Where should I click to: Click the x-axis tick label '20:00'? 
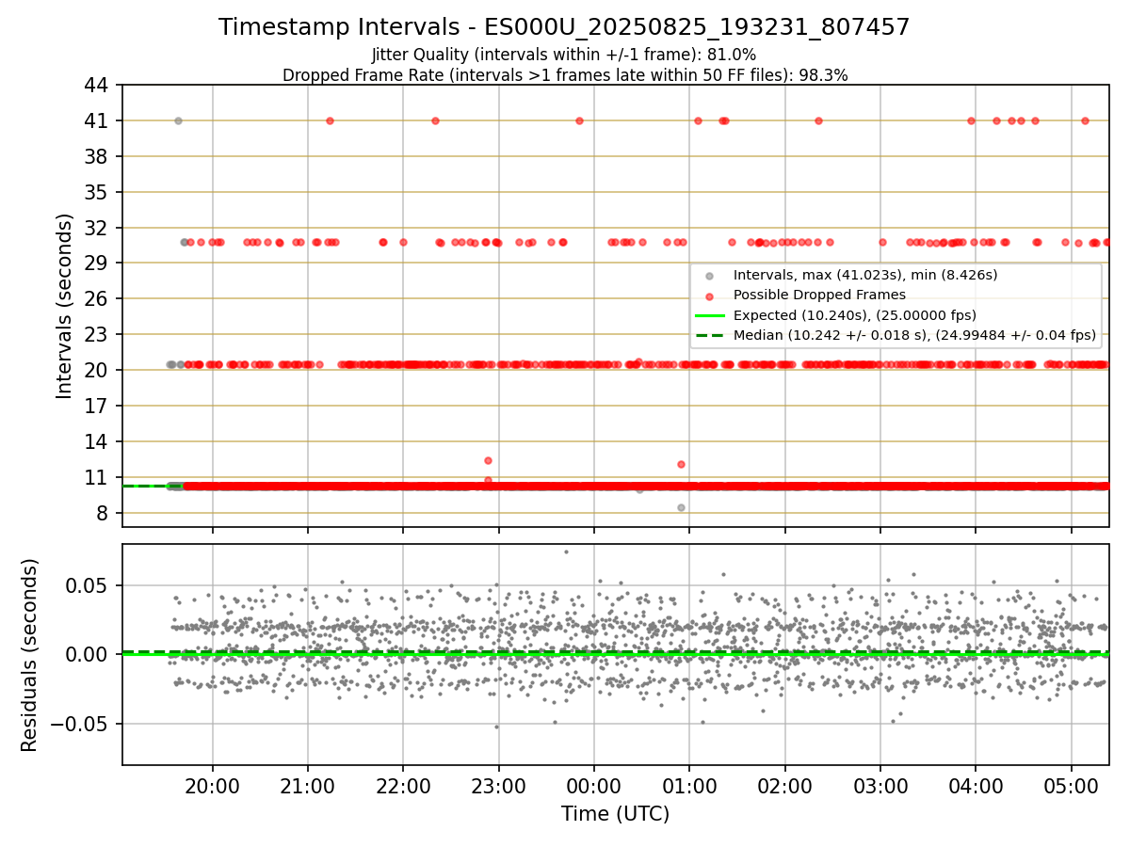[x=212, y=786]
